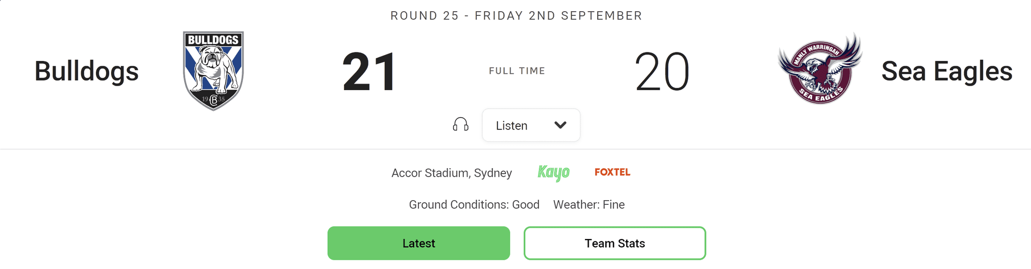Click the Bulldogs team logo

213,71
